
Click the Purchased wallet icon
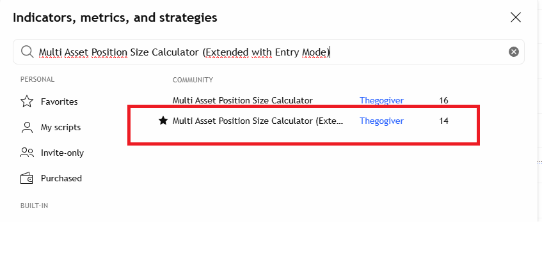coord(27,178)
